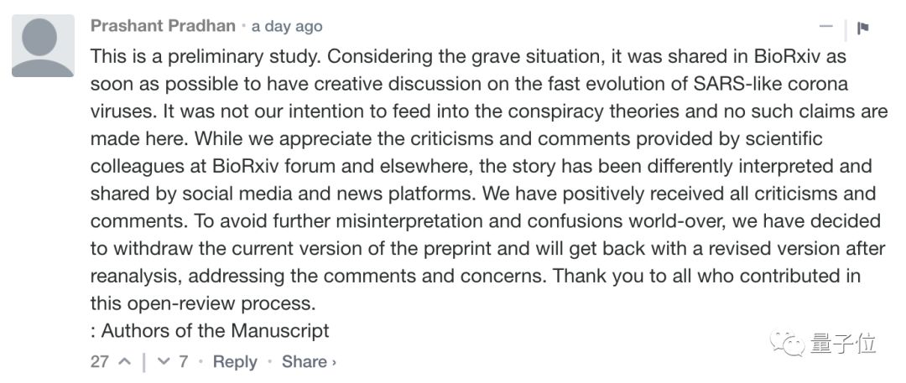Screen dimensions: 906x383
Task: Click the upvote count 27
Action: [x=100, y=362]
